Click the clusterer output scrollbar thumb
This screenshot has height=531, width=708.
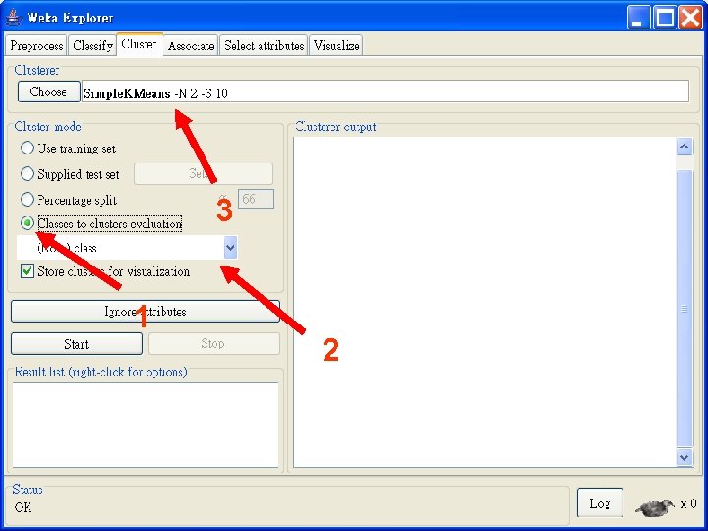[x=684, y=309]
